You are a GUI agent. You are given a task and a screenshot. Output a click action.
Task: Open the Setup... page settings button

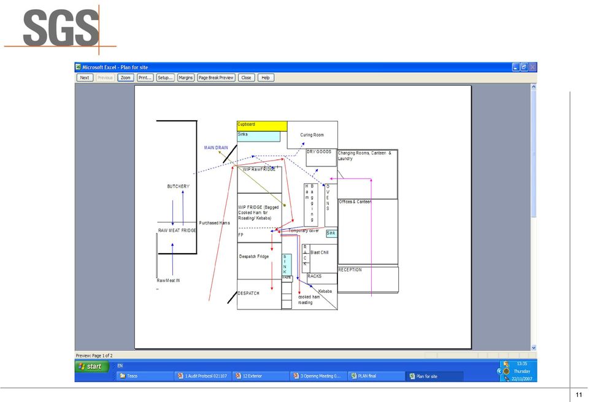[165, 78]
